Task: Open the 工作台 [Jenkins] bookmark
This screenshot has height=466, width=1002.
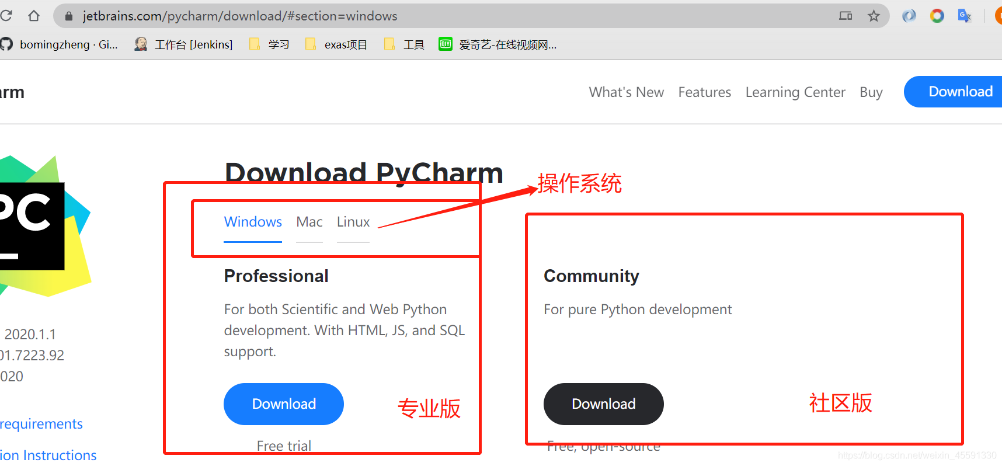Action: coord(184,44)
